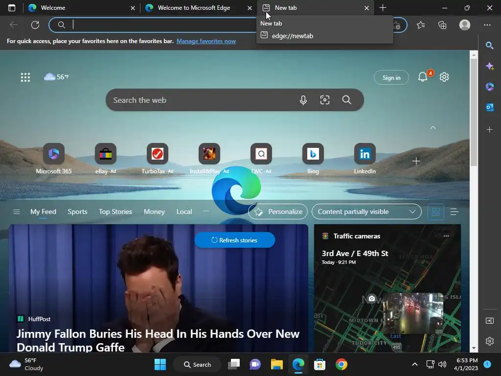Open the Favorites star-list icon

click(421, 24)
